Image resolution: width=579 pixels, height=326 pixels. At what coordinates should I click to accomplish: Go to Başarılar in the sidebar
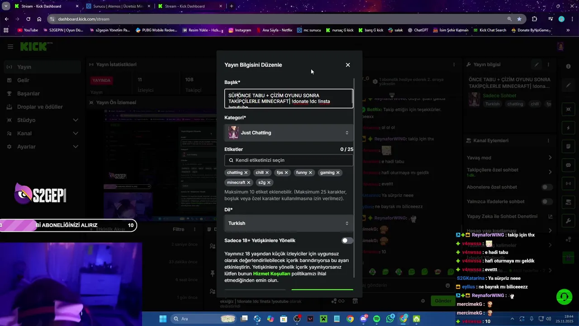coord(42,93)
